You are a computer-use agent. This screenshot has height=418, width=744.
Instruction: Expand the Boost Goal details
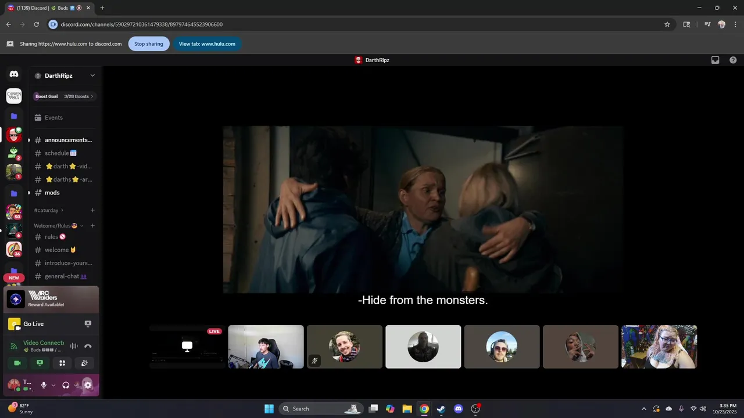coord(65,96)
